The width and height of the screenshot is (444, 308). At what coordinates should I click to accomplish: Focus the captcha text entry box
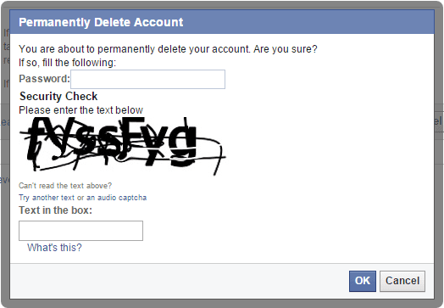[x=80, y=231]
